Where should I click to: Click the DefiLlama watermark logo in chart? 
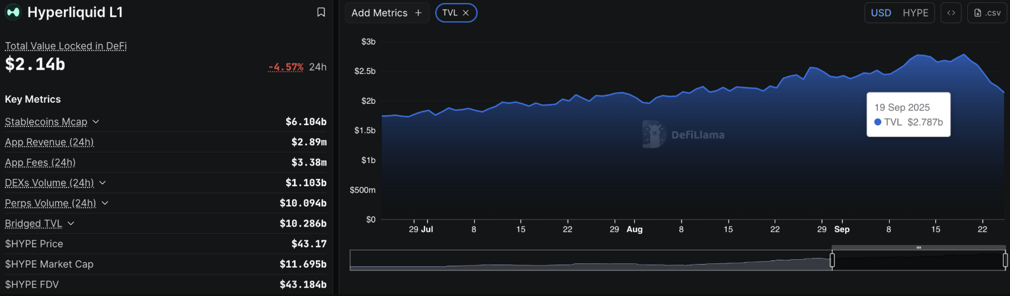tap(654, 134)
